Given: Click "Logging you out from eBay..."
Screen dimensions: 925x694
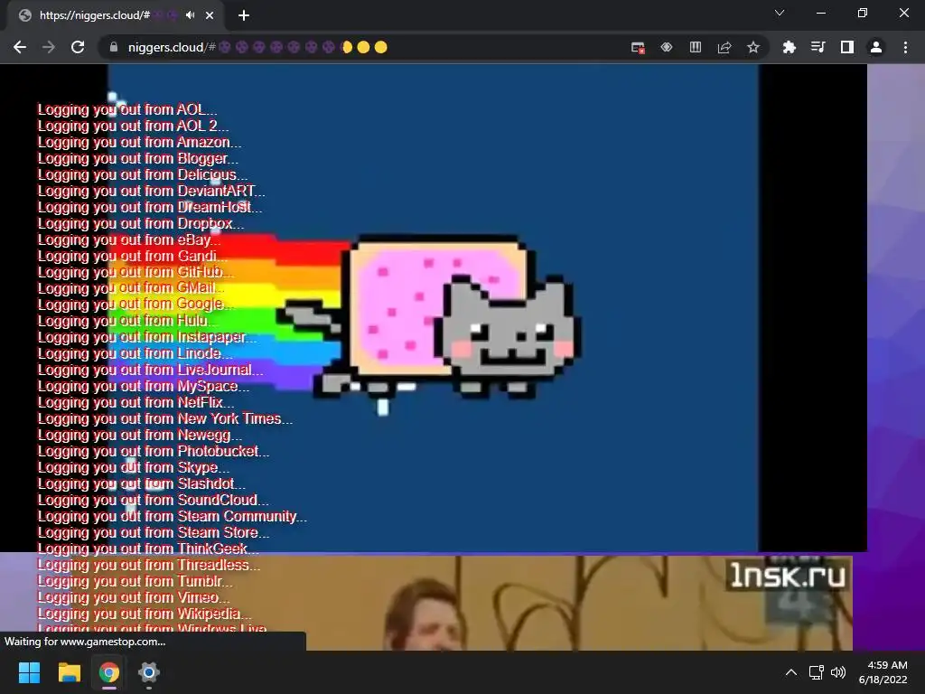Looking at the screenshot, I should tap(129, 240).
